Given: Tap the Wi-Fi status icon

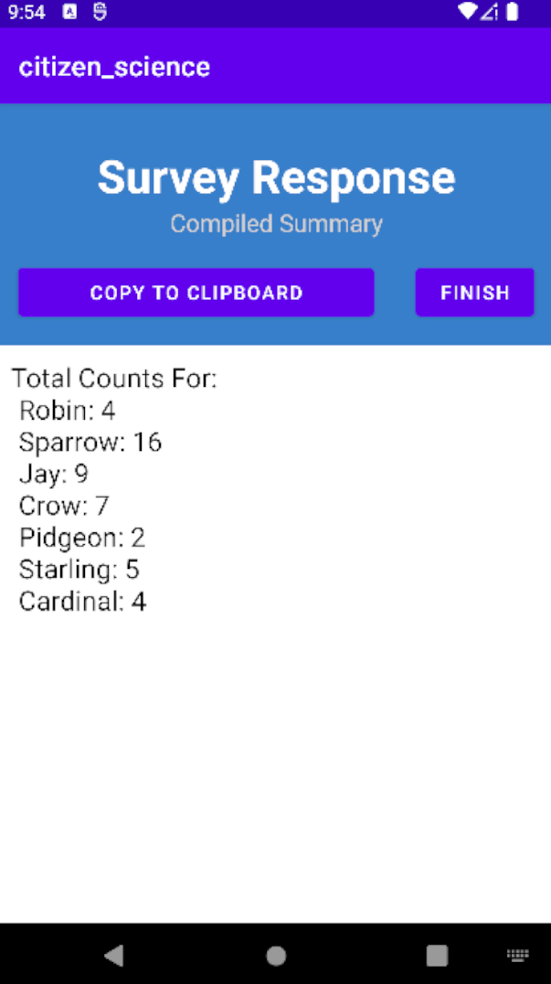Looking at the screenshot, I should tap(468, 12).
